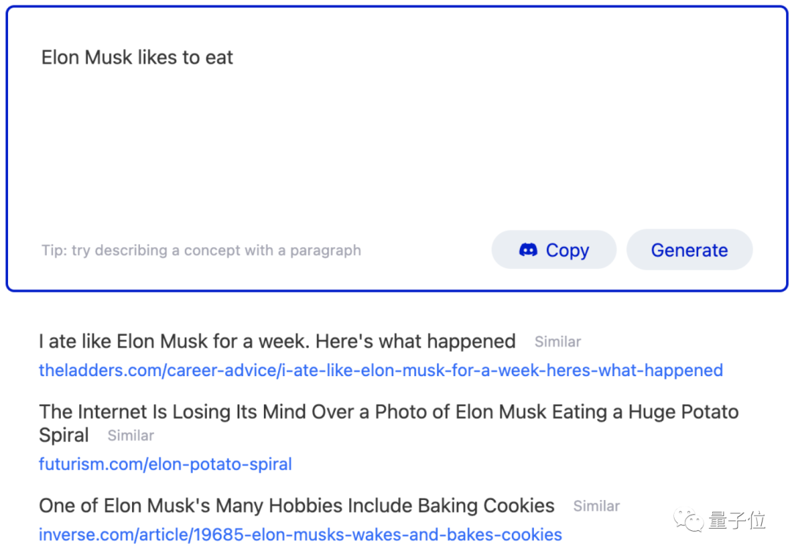The height and width of the screenshot is (555, 792).
Task: Visit the inverse.com wakes-and-bakes-cookies URL
Action: [300, 534]
